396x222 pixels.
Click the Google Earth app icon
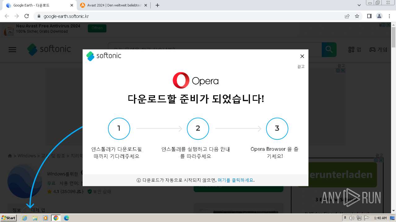25,181
